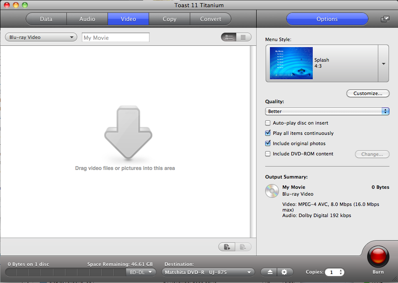Enable Include DVD-ROM content
The width and height of the screenshot is (398, 283).
(x=268, y=154)
